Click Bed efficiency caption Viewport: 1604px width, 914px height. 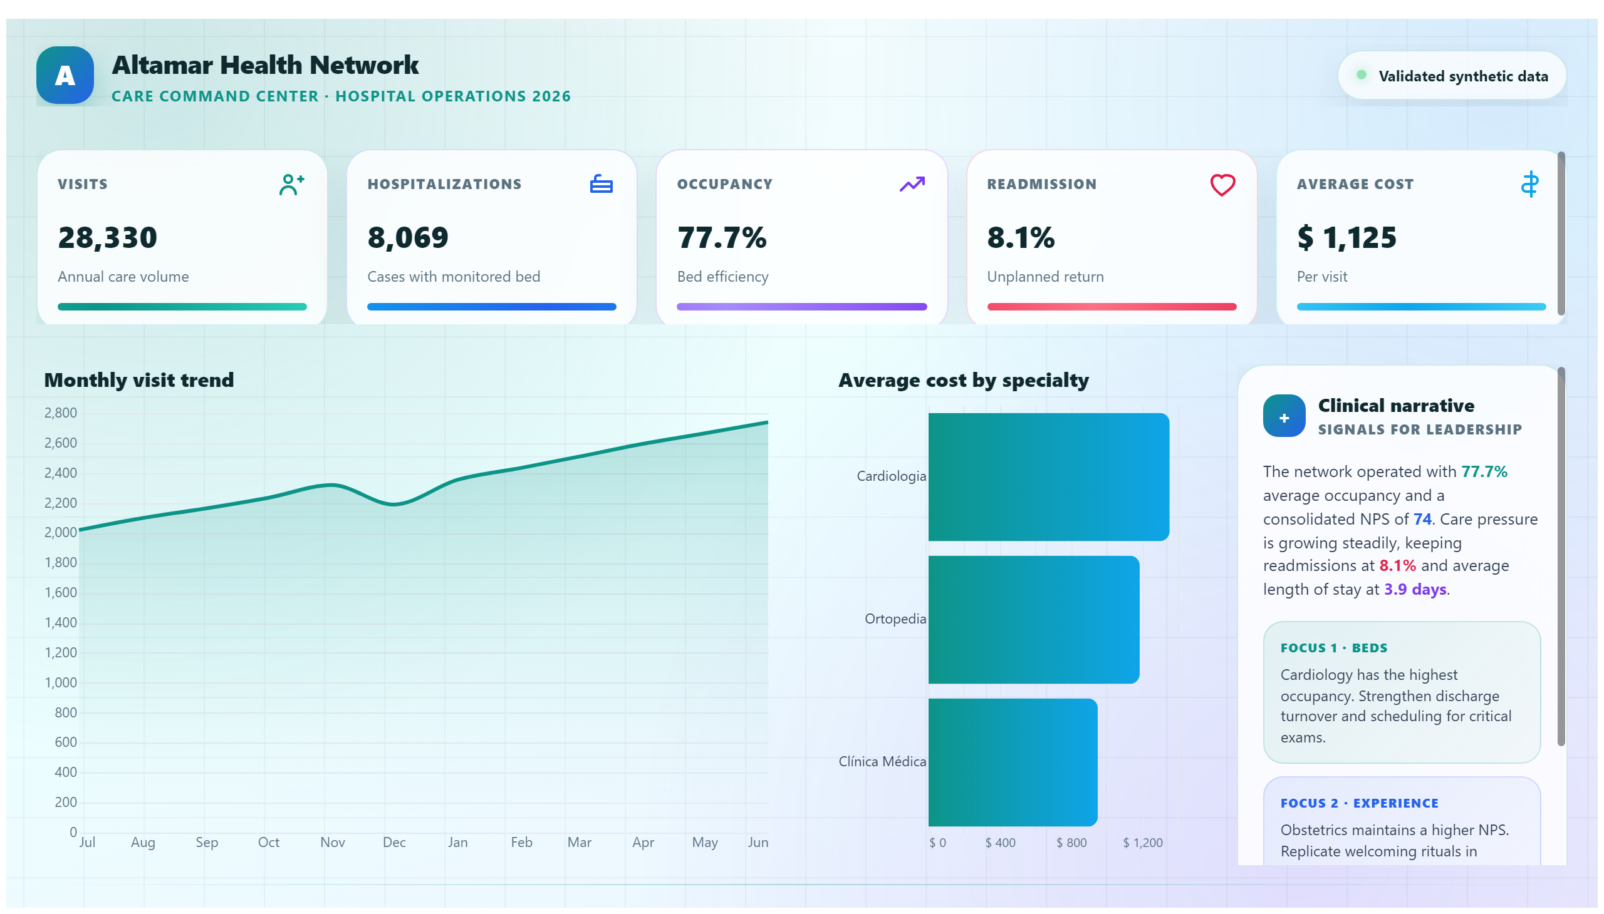point(722,276)
